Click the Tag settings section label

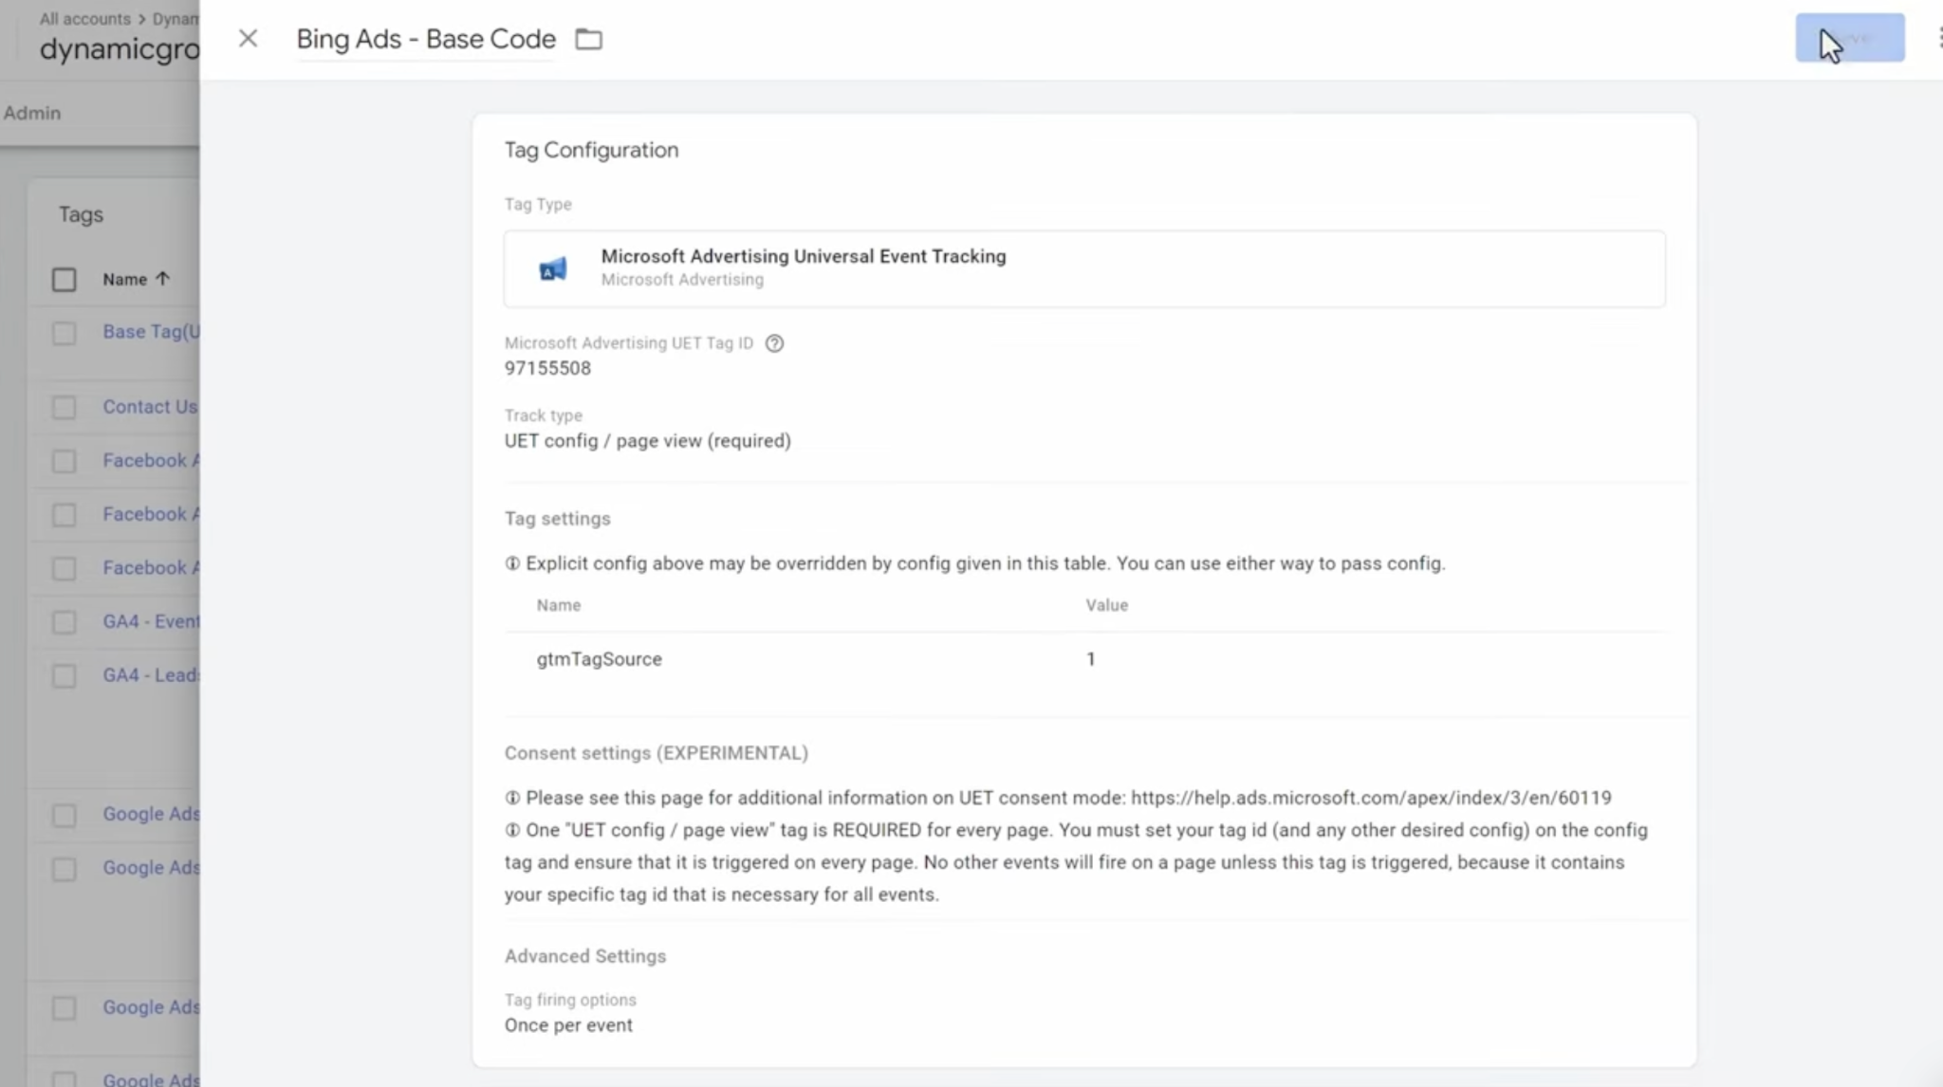click(557, 519)
